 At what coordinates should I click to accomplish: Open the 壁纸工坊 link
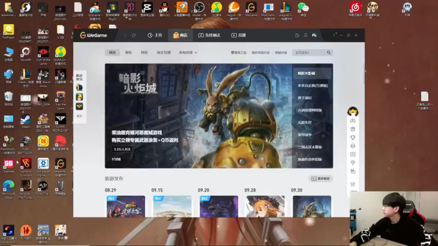click(x=239, y=52)
